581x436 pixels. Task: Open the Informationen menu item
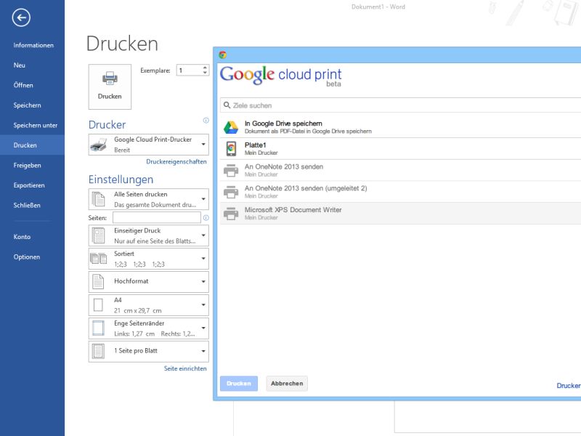tap(32, 45)
